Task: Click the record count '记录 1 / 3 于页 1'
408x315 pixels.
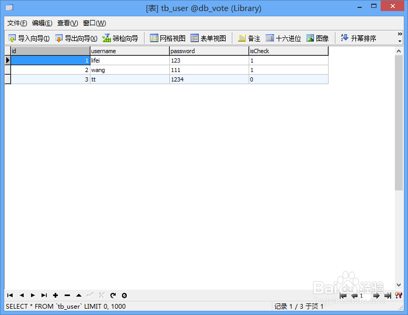Action: (x=299, y=307)
